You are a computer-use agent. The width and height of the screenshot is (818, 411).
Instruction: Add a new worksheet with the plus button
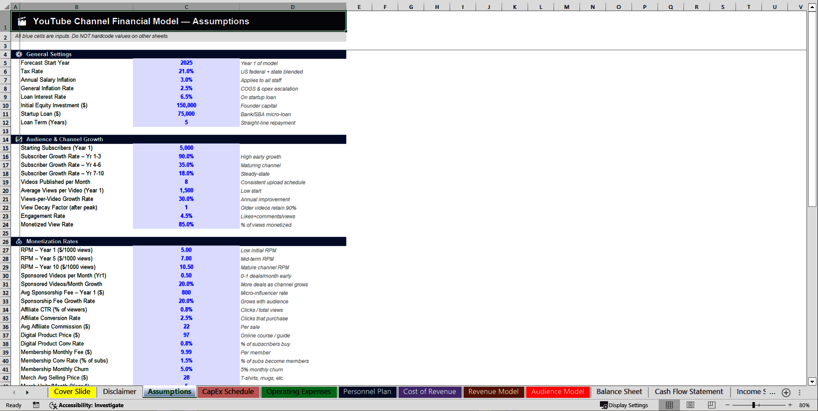click(786, 392)
